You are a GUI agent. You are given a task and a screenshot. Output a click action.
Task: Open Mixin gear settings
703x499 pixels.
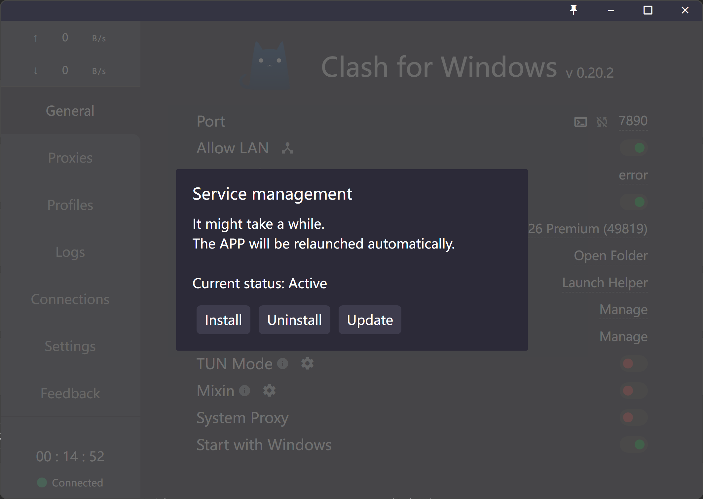pyautogui.click(x=269, y=391)
